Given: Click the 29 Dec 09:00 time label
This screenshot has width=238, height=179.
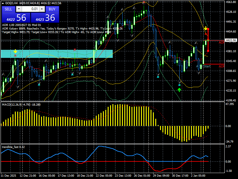Looking at the screenshot, I should pos(161,176).
